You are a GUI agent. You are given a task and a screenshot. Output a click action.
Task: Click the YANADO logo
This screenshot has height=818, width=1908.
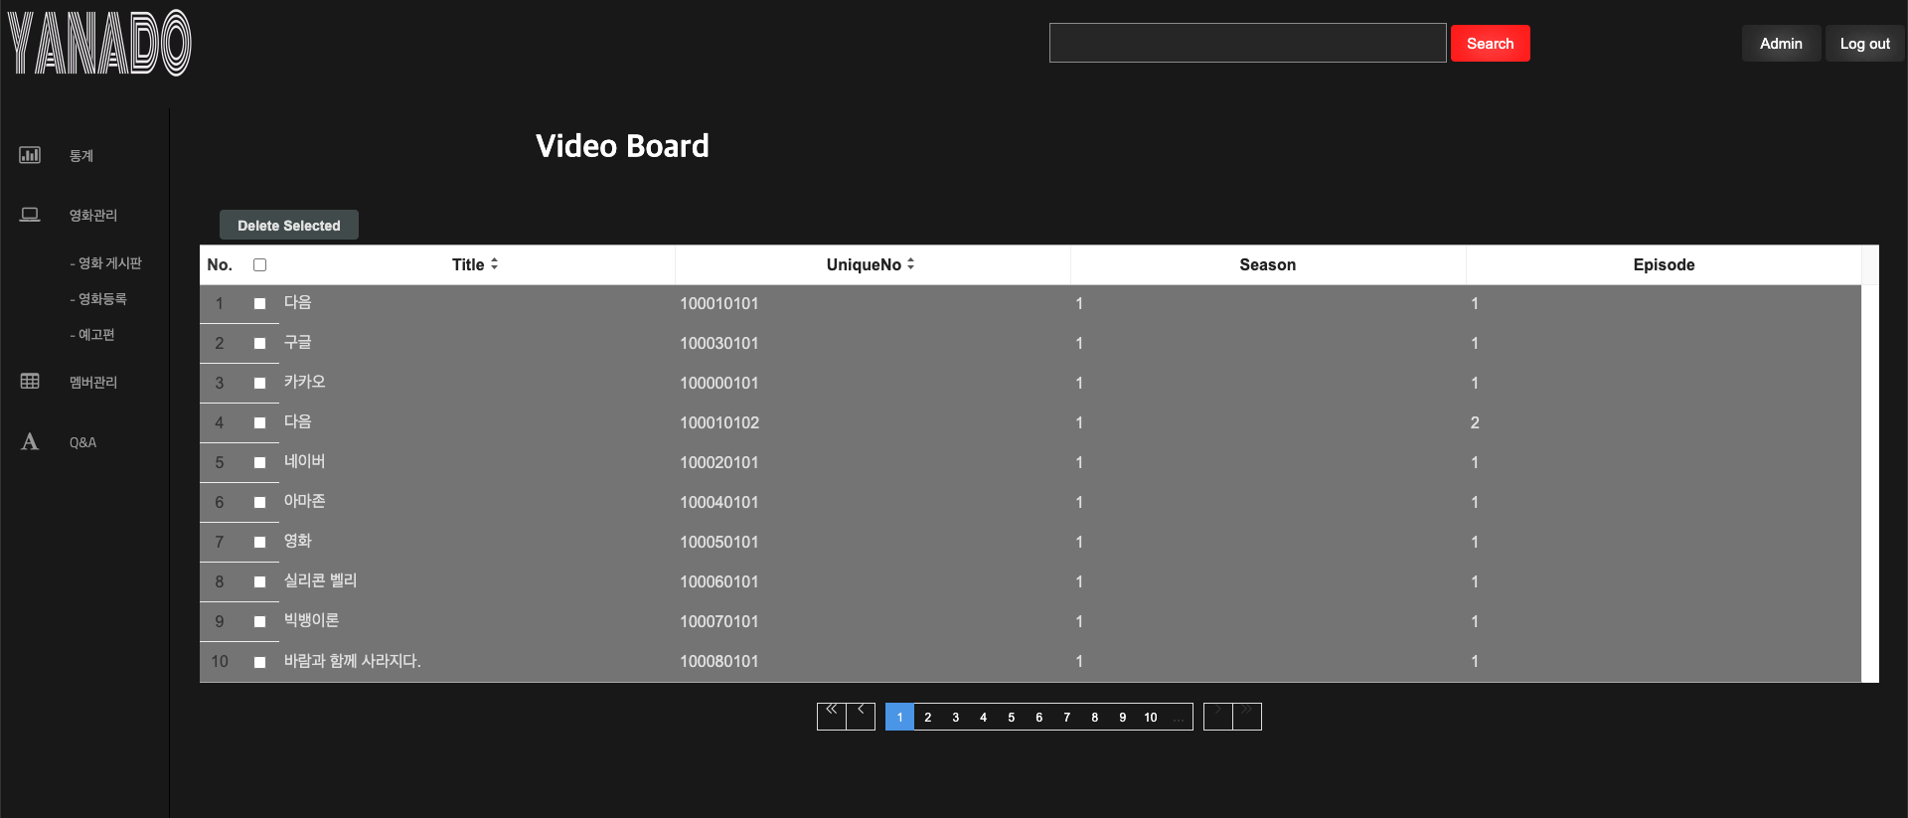click(99, 43)
